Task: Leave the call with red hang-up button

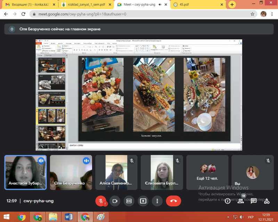Action: click(173, 201)
